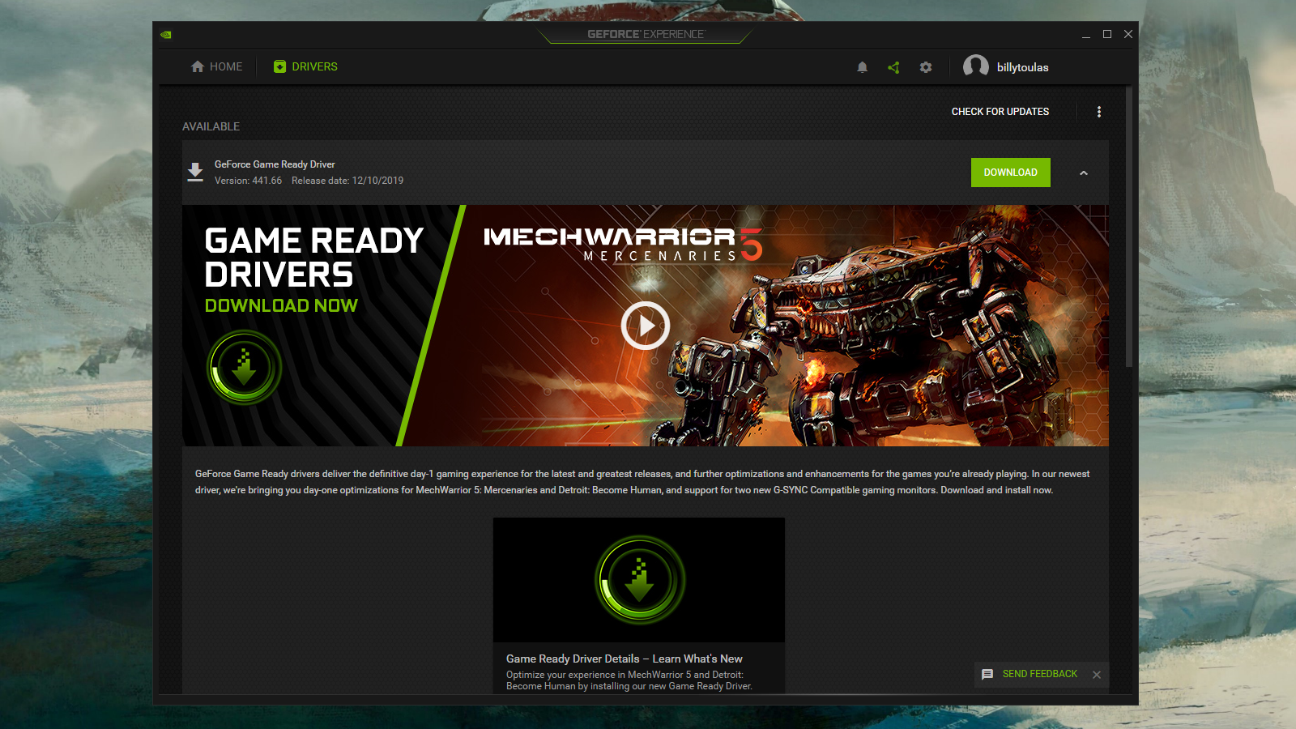
Task: Open the three-dot more options menu
Action: coord(1099,112)
